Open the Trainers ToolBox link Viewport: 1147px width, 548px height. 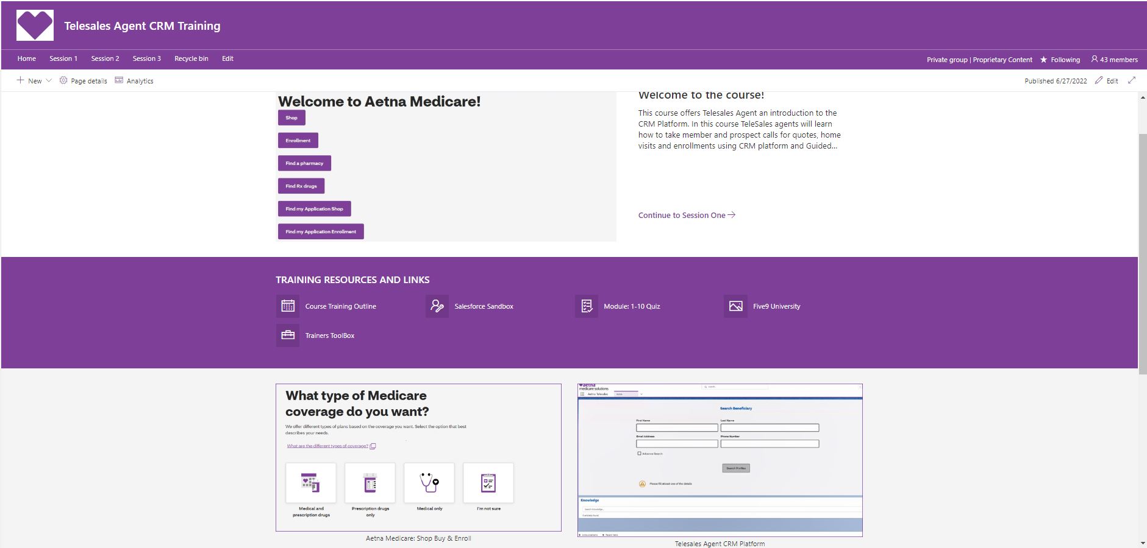[x=329, y=335]
